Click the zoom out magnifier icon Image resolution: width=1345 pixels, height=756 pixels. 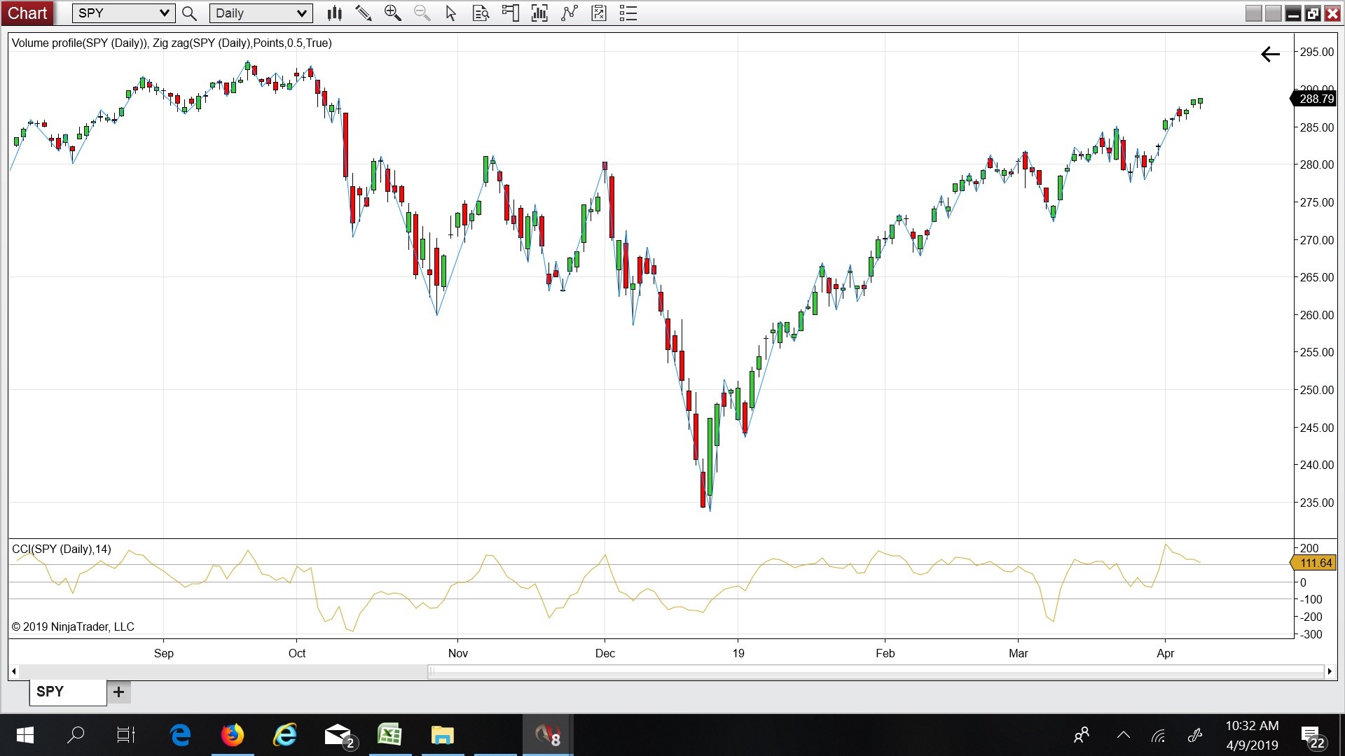(422, 13)
